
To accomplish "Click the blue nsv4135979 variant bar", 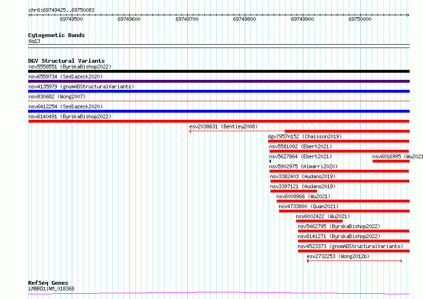I will click(219, 91).
